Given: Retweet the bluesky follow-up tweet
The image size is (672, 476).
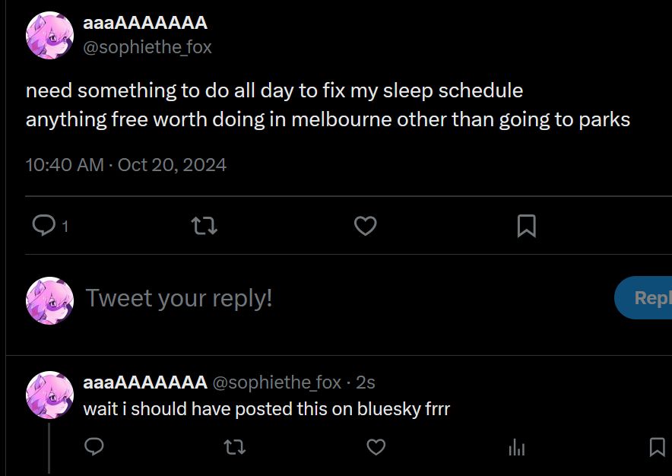Looking at the screenshot, I should [x=235, y=447].
